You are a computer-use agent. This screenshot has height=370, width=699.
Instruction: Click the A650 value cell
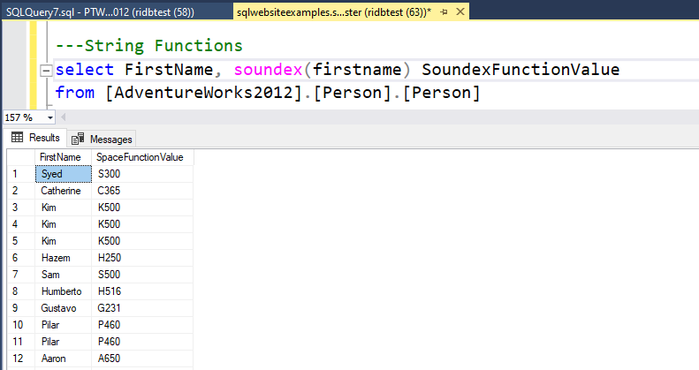point(142,359)
